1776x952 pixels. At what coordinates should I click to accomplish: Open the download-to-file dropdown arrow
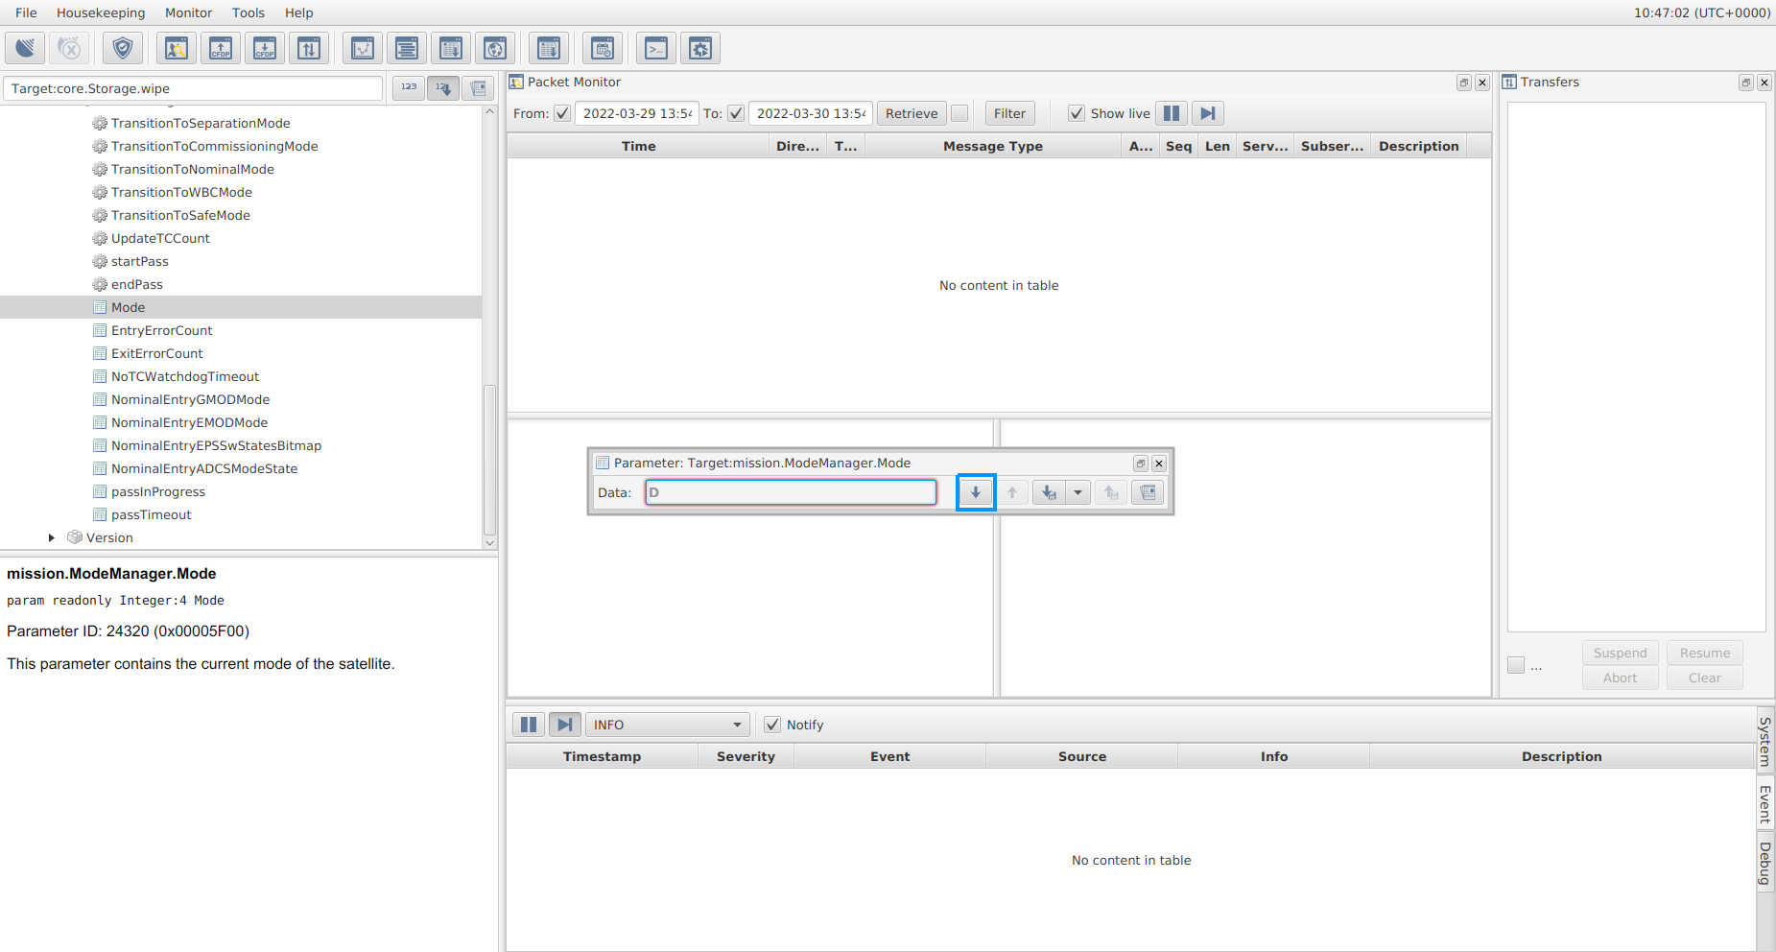1077,492
